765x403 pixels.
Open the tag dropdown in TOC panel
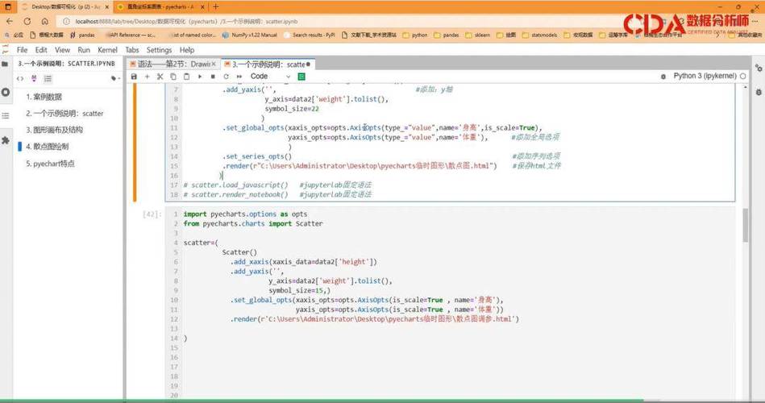115,78
